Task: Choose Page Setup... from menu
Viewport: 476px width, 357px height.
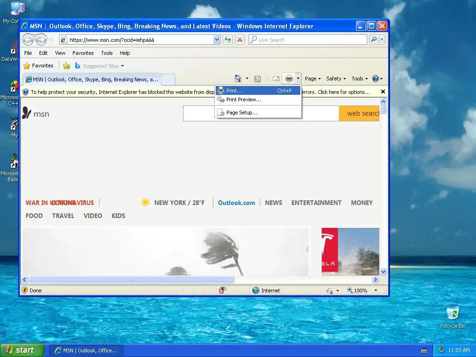Action: [258, 112]
